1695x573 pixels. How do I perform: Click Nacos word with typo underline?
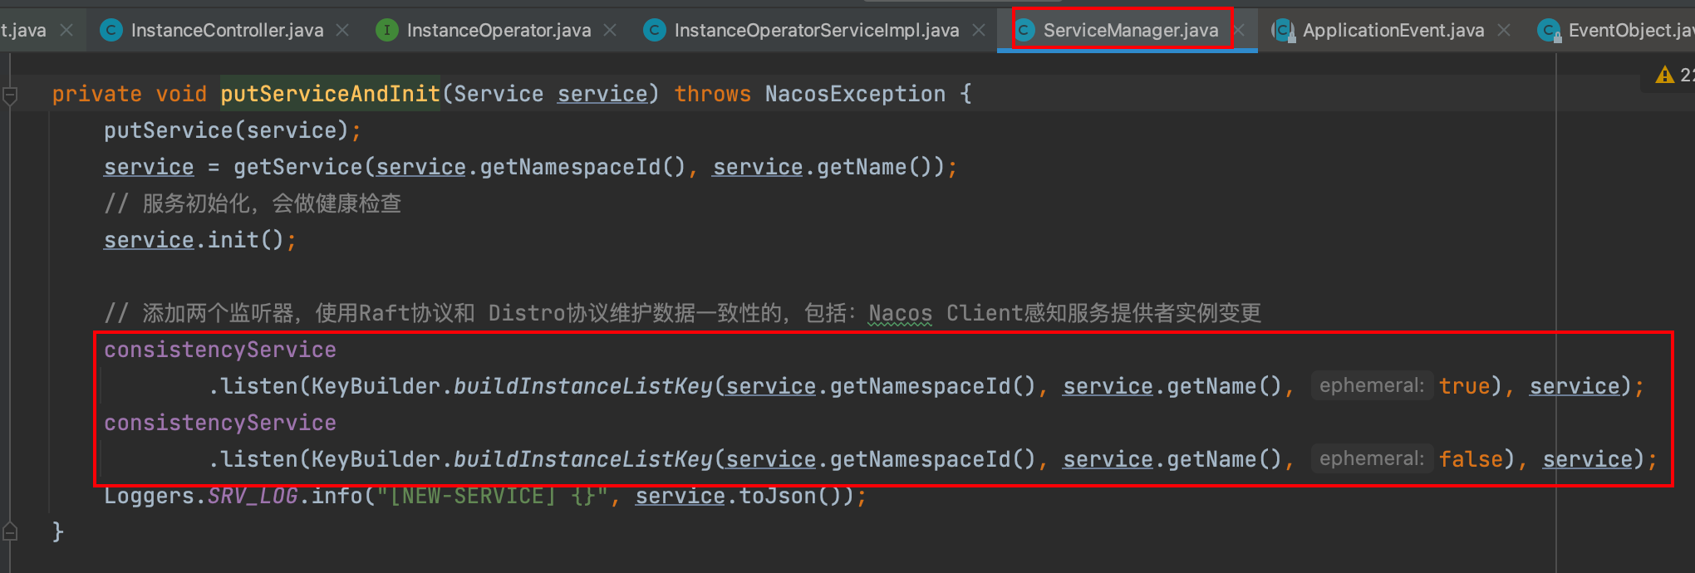click(900, 313)
